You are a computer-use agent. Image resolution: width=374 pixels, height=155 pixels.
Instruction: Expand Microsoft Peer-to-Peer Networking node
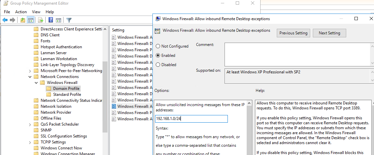click(30, 71)
